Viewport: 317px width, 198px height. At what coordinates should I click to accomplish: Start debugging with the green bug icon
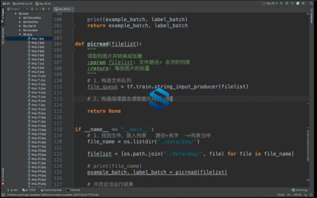coord(287,3)
